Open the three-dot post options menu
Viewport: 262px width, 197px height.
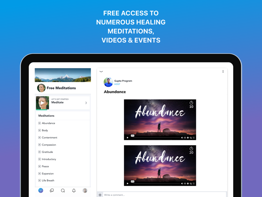click(223, 72)
